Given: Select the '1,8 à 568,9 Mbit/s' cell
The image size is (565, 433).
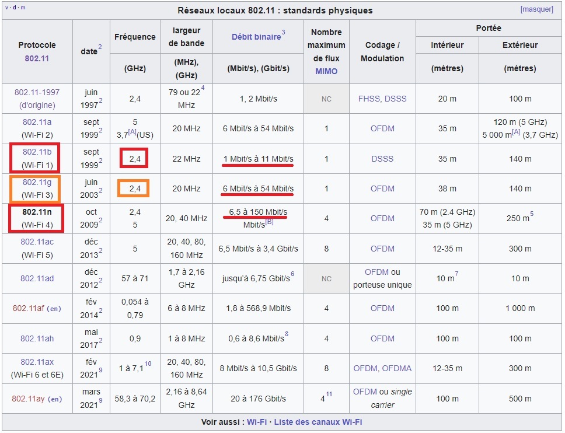Looking at the screenshot, I should coord(259,308).
